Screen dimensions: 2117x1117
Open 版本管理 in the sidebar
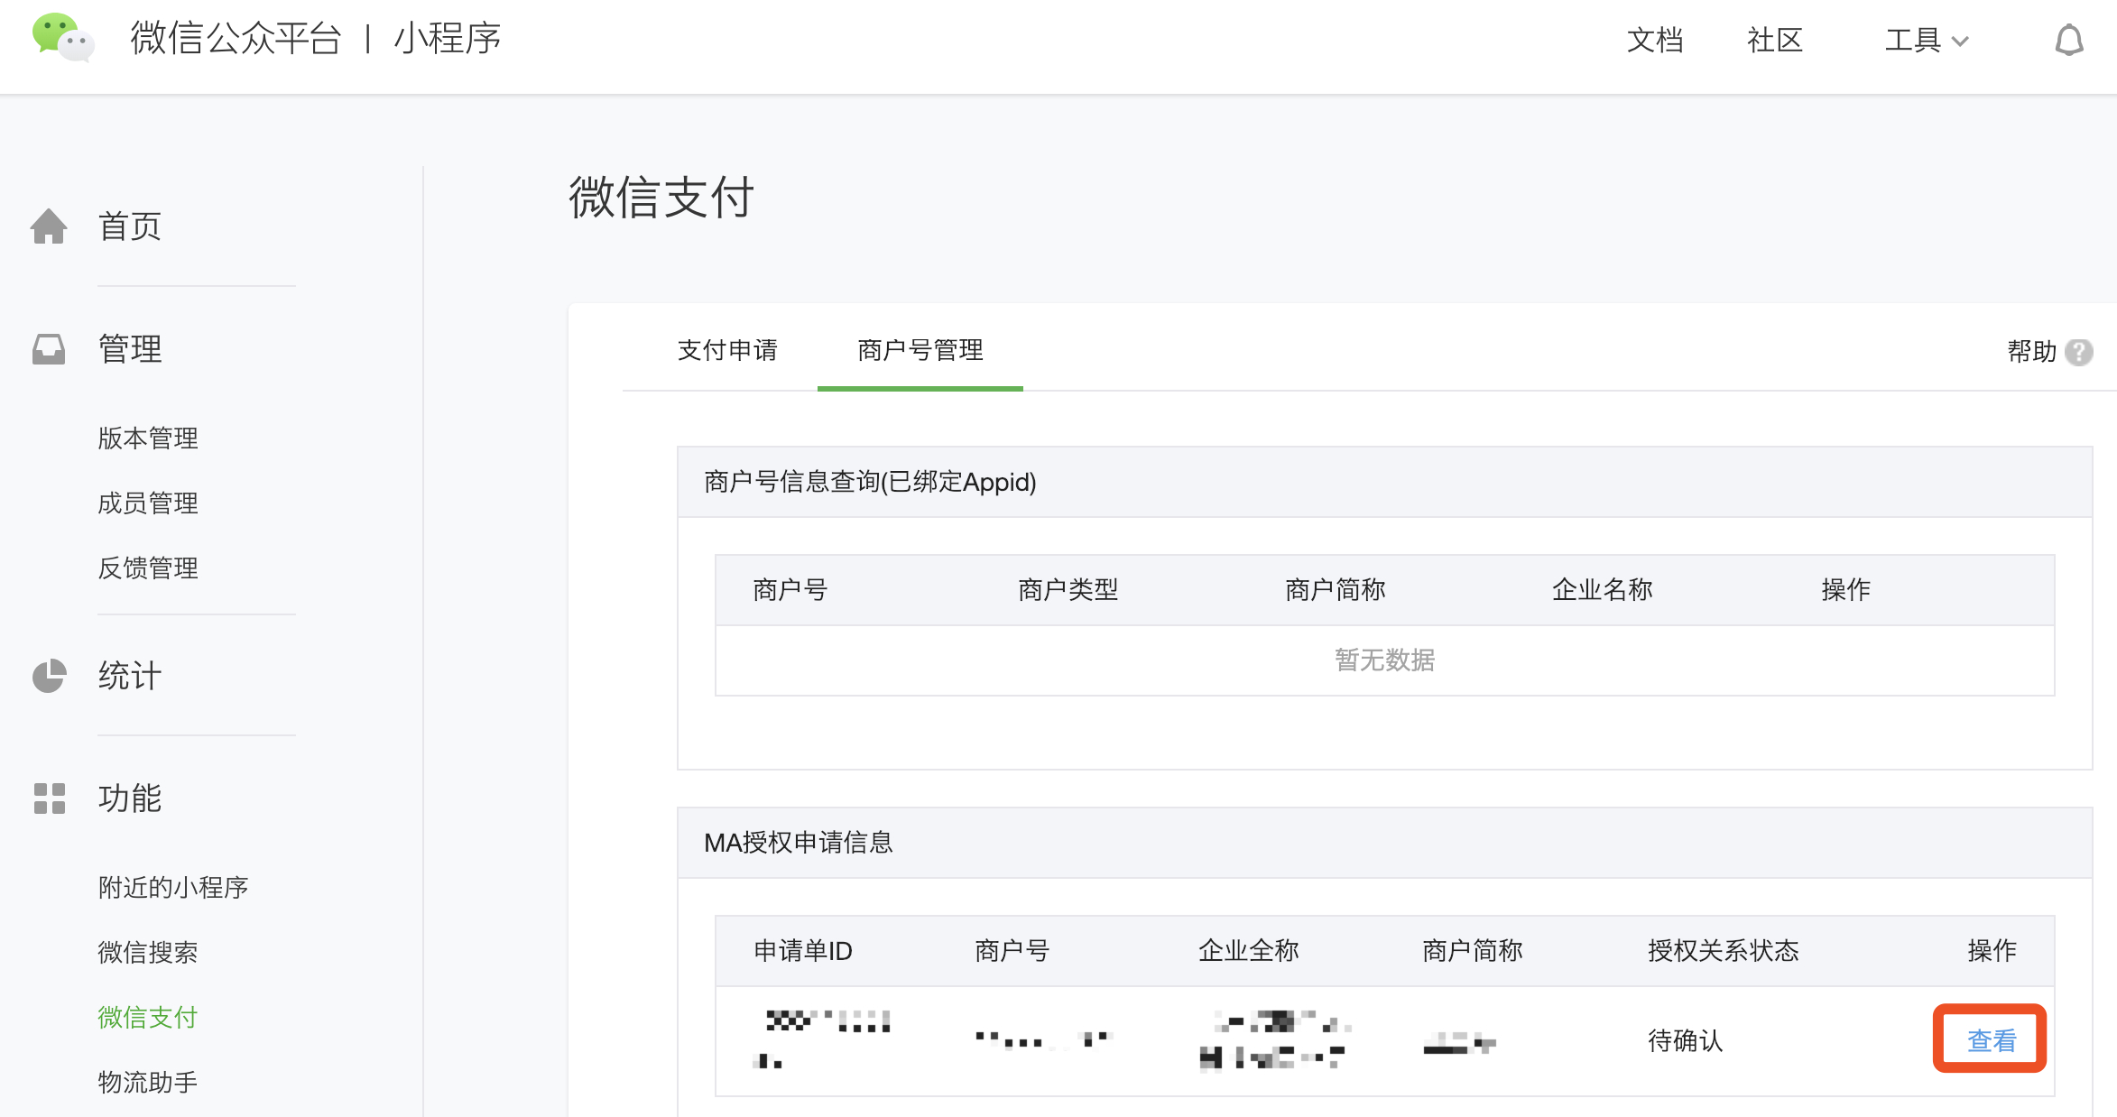[x=148, y=438]
